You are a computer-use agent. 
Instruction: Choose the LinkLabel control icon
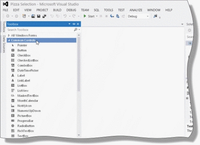click(13, 81)
